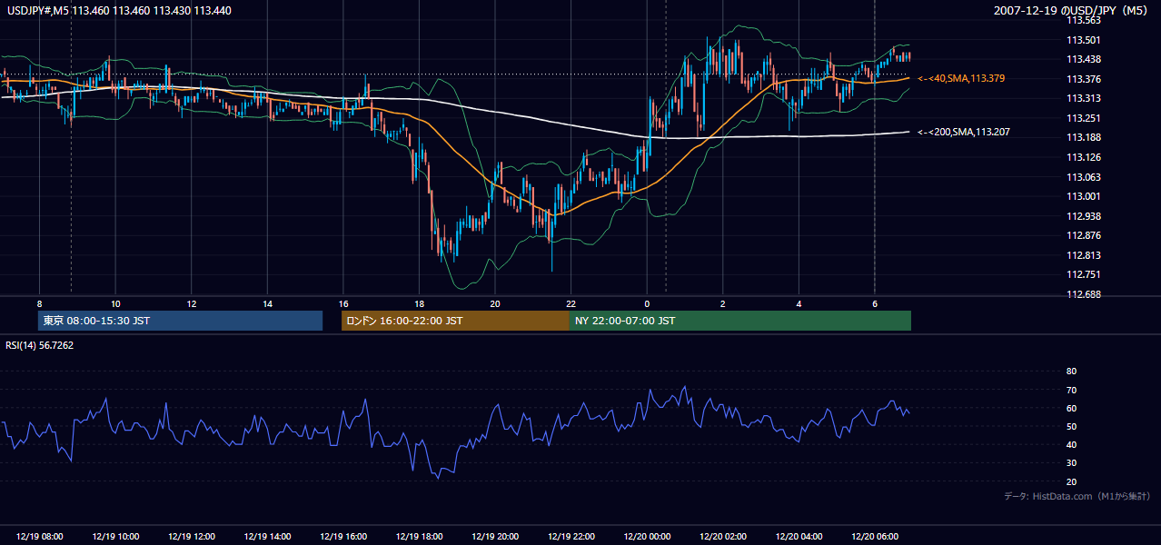Click the RSI scale value 30
Viewport: 1161px width, 545px height.
(1071, 463)
